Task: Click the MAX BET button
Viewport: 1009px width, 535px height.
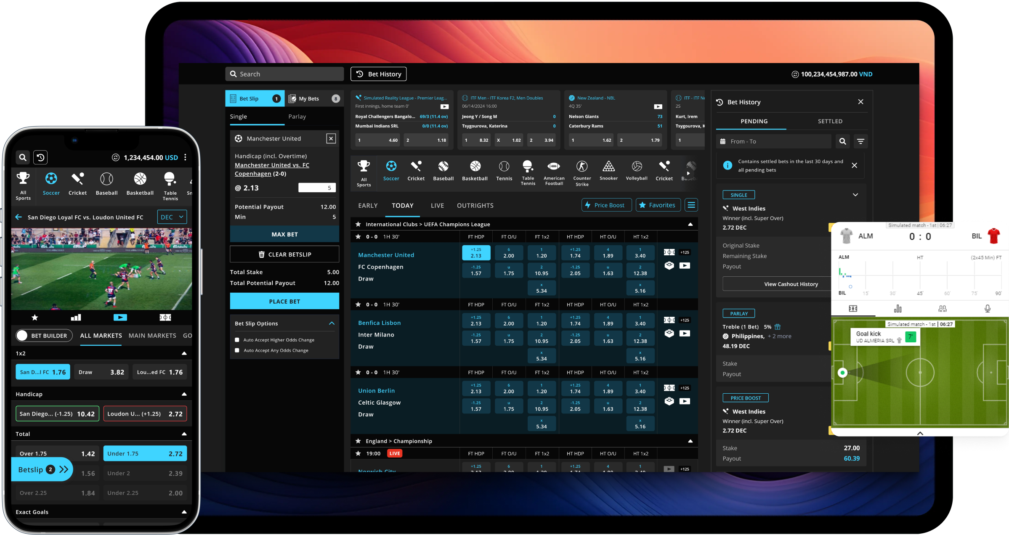Action: [x=284, y=234]
